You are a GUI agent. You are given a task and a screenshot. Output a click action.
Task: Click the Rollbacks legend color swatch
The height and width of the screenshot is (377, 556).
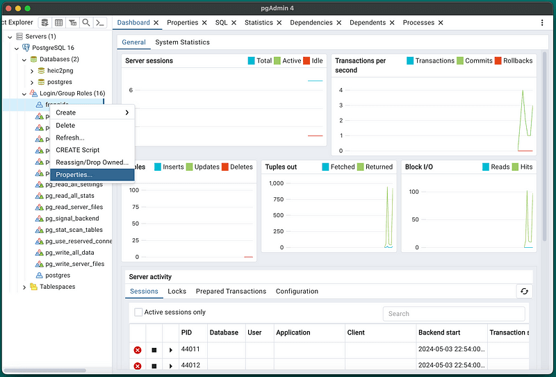pyautogui.click(x=498, y=61)
